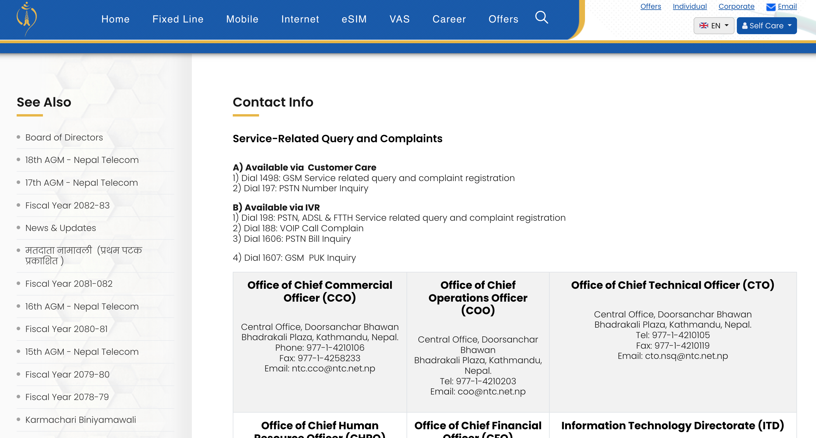The image size is (816, 438).
Task: Click the CCO phone 977-1-4210106
Action: (x=335, y=348)
